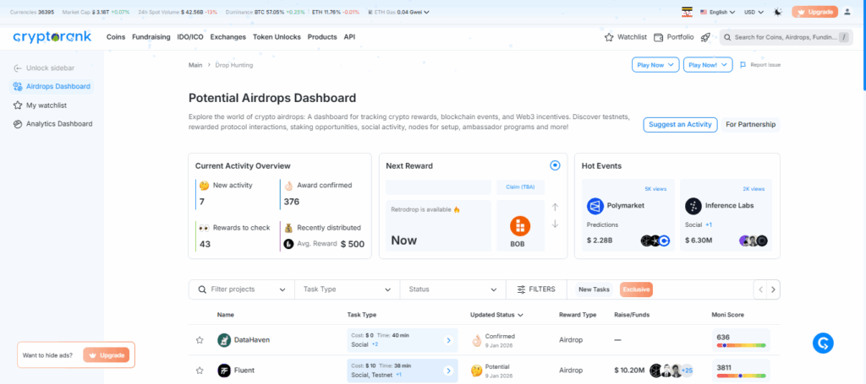Open the user profile icon
This screenshot has height=384, width=866.
pos(847,12)
